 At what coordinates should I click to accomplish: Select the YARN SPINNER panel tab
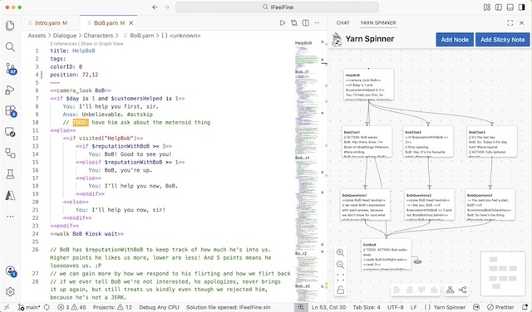pos(378,22)
